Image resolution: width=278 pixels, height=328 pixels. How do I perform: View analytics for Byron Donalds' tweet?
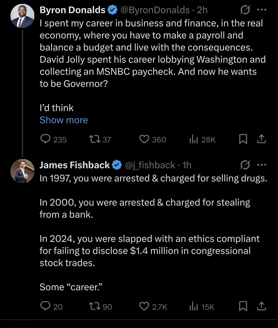point(202,140)
